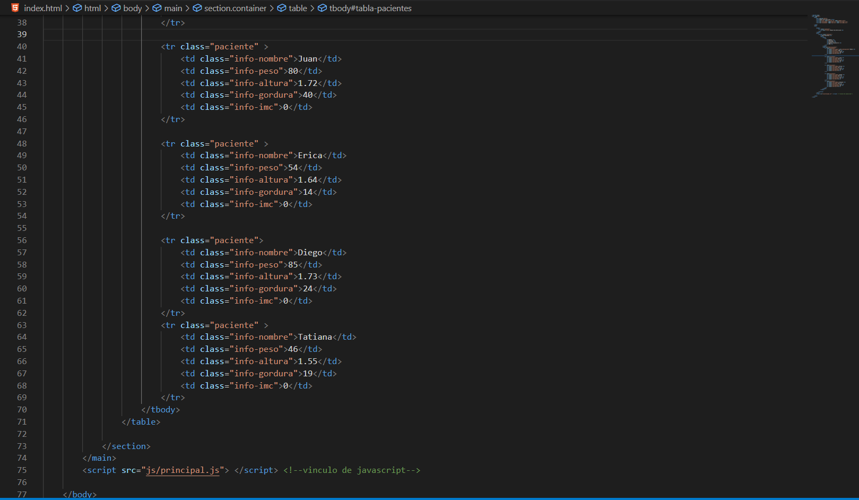The height and width of the screenshot is (500, 859).
Task: Click the weight value 80 on line 42
Action: (x=293, y=71)
